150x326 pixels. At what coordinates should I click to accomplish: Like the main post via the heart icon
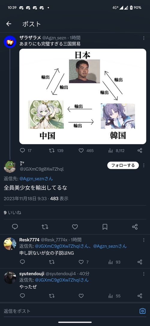pos(75,227)
